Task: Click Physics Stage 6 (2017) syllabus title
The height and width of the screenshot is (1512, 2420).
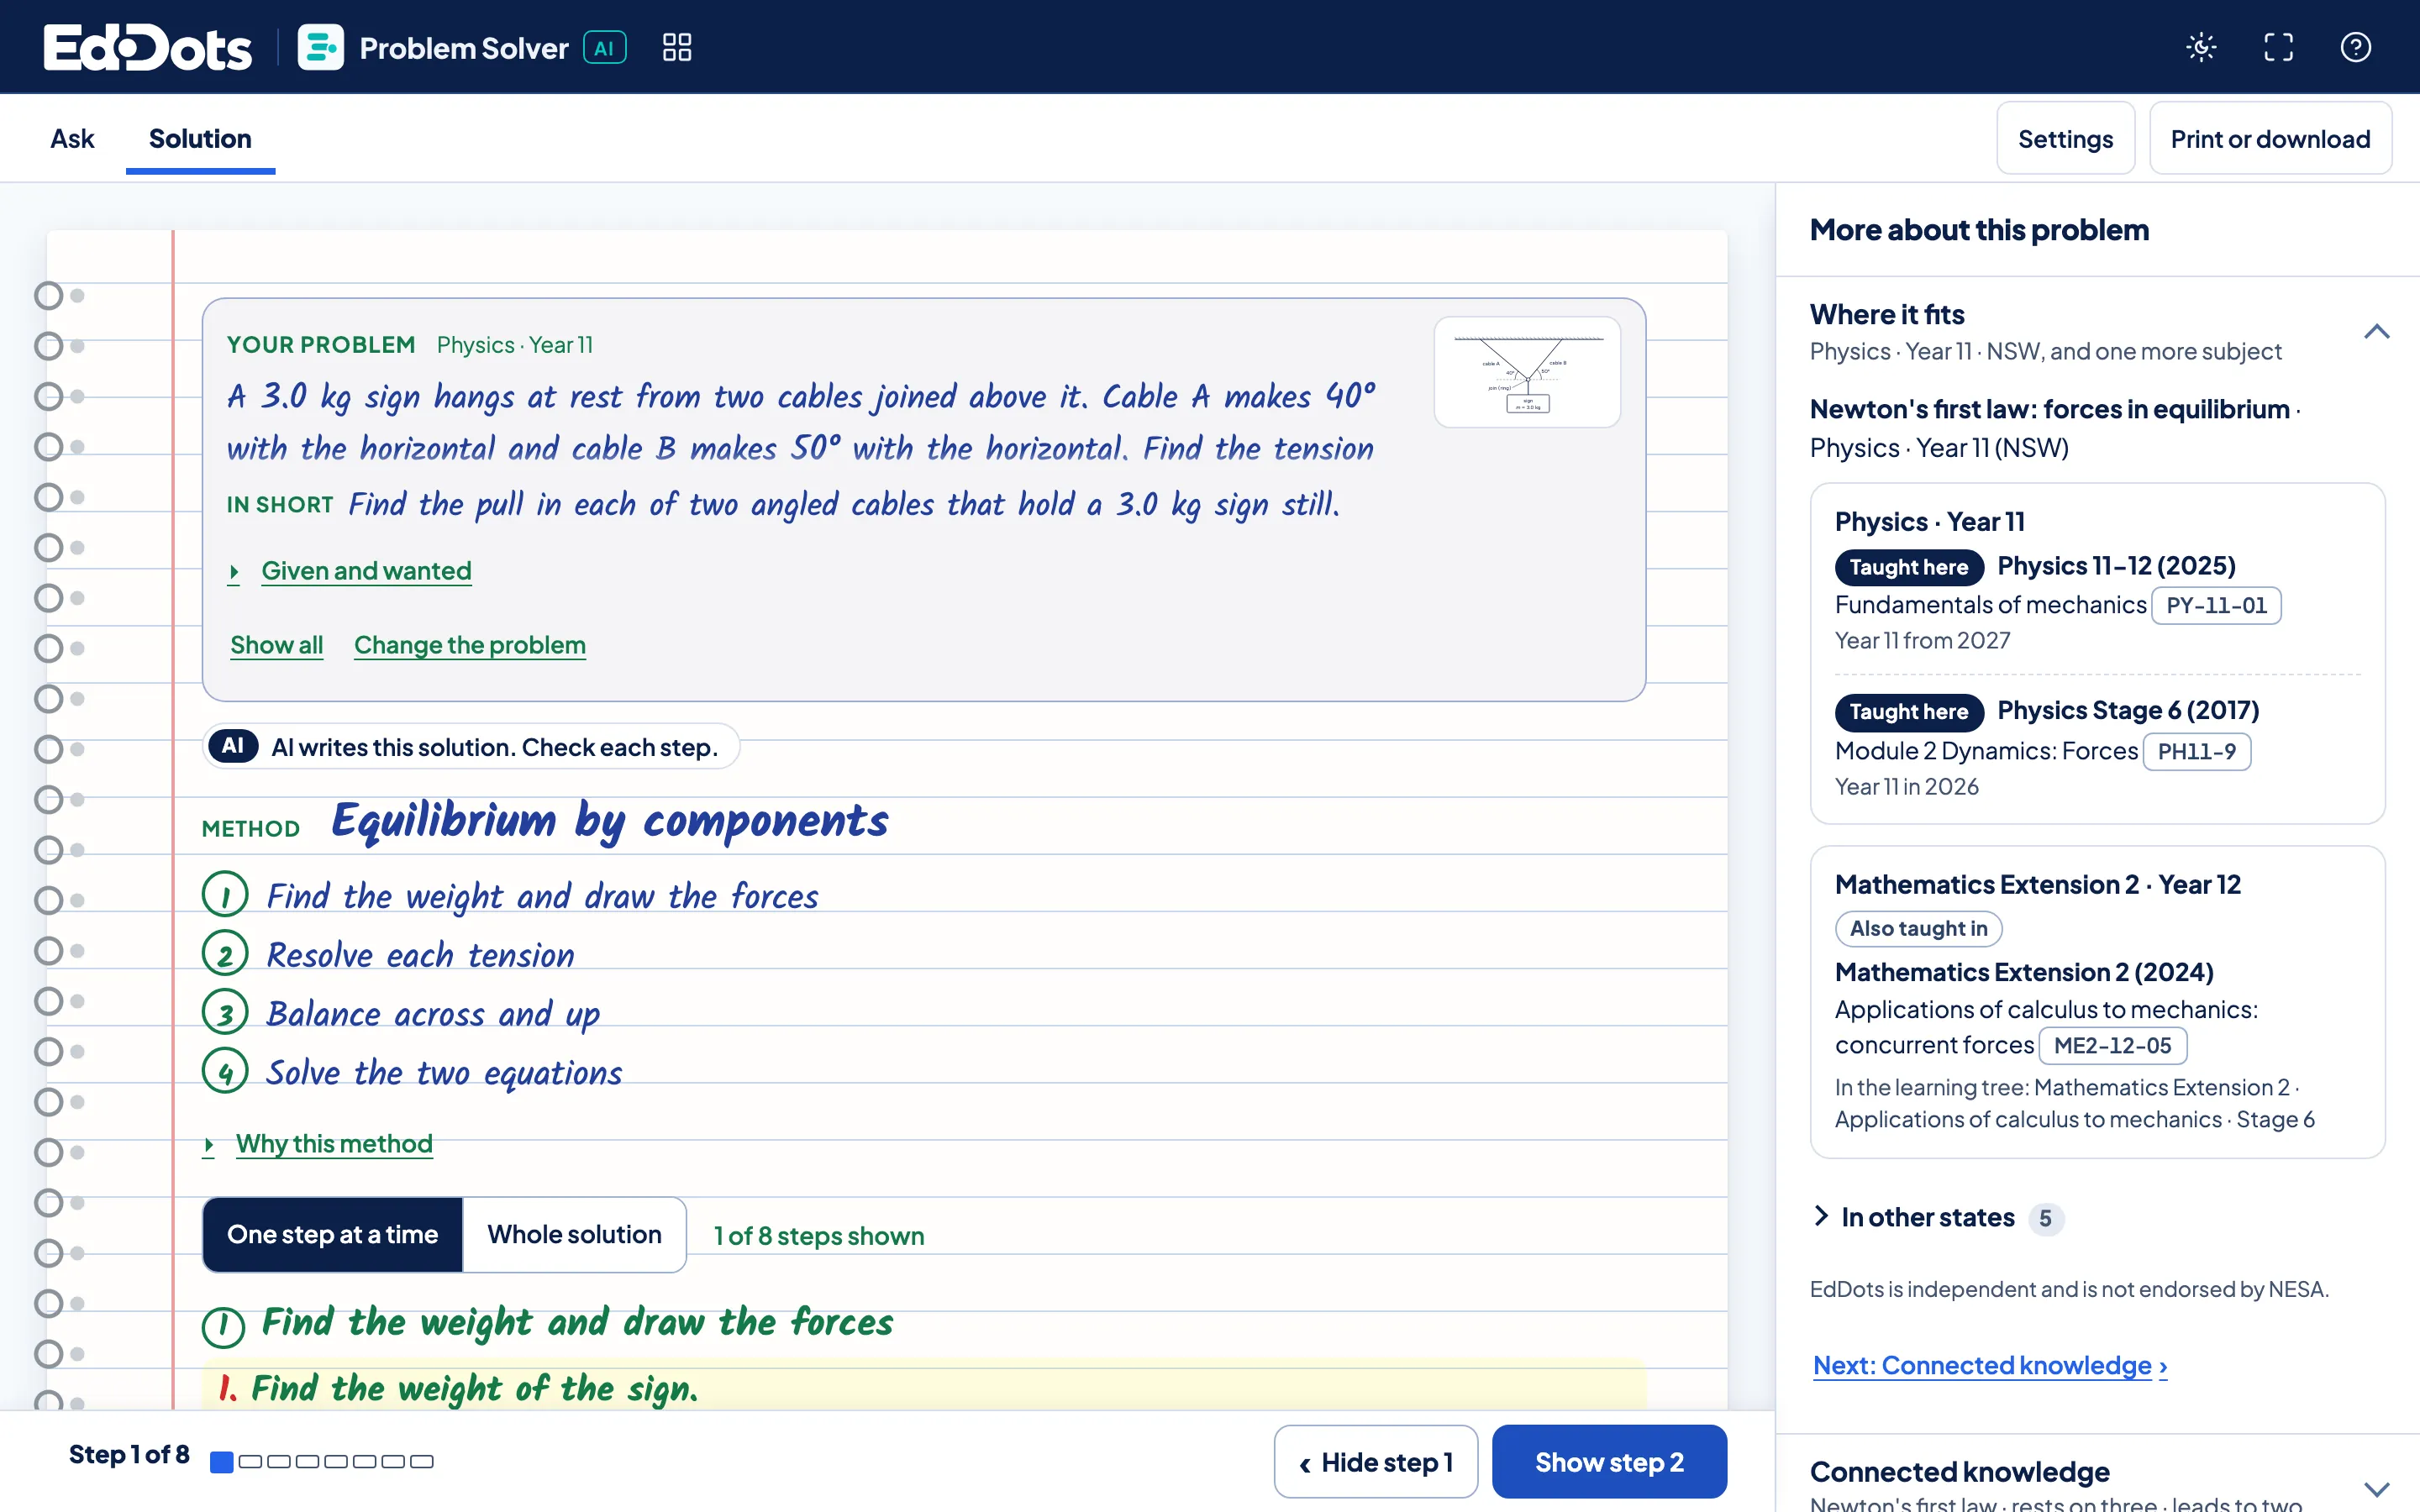Action: pos(2128,711)
